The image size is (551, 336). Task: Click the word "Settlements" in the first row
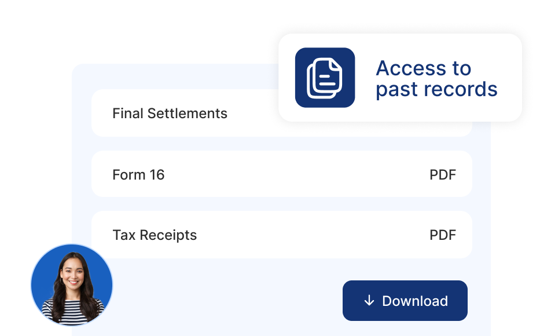point(188,114)
